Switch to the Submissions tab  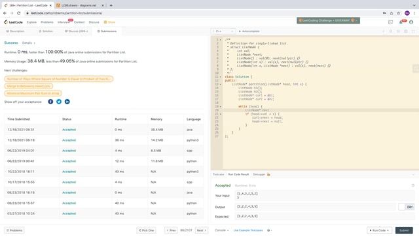[107, 31]
